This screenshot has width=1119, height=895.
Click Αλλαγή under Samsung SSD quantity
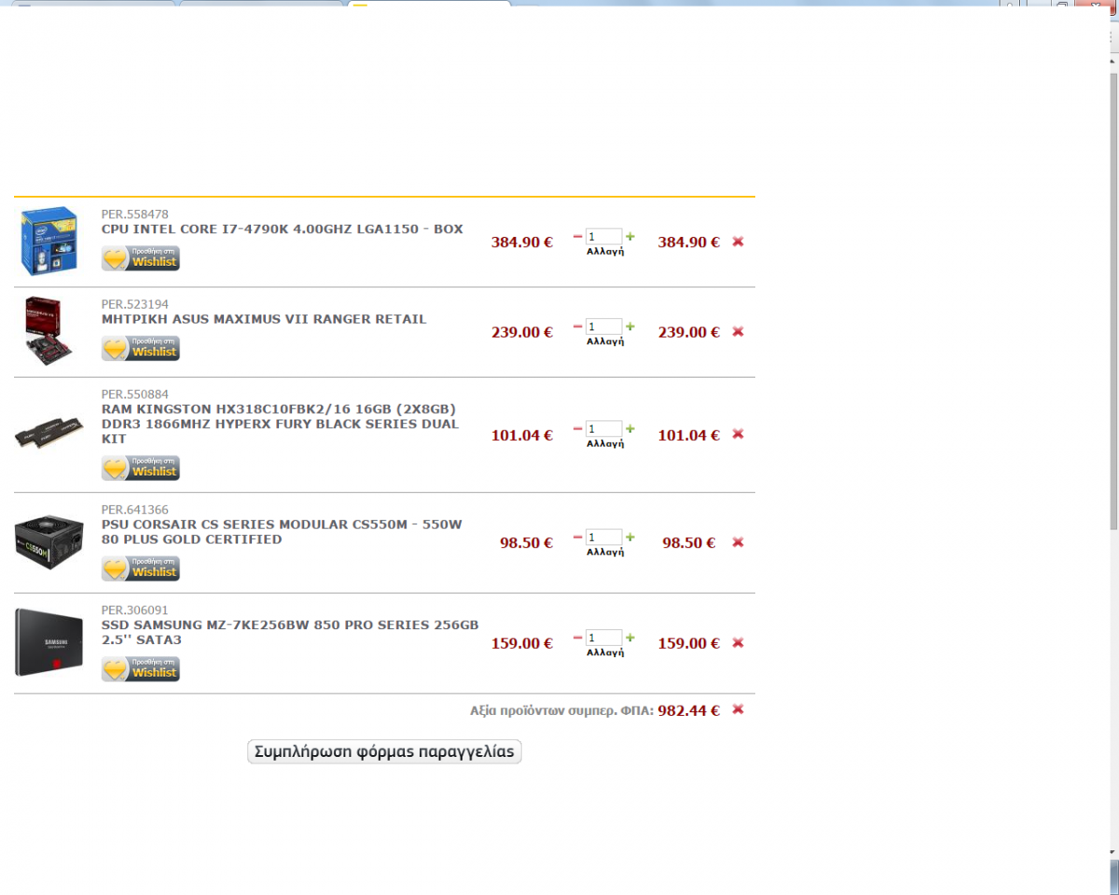click(x=605, y=654)
